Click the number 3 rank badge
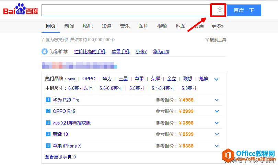Screen dimensions: 278x165 click(x=48, y=123)
